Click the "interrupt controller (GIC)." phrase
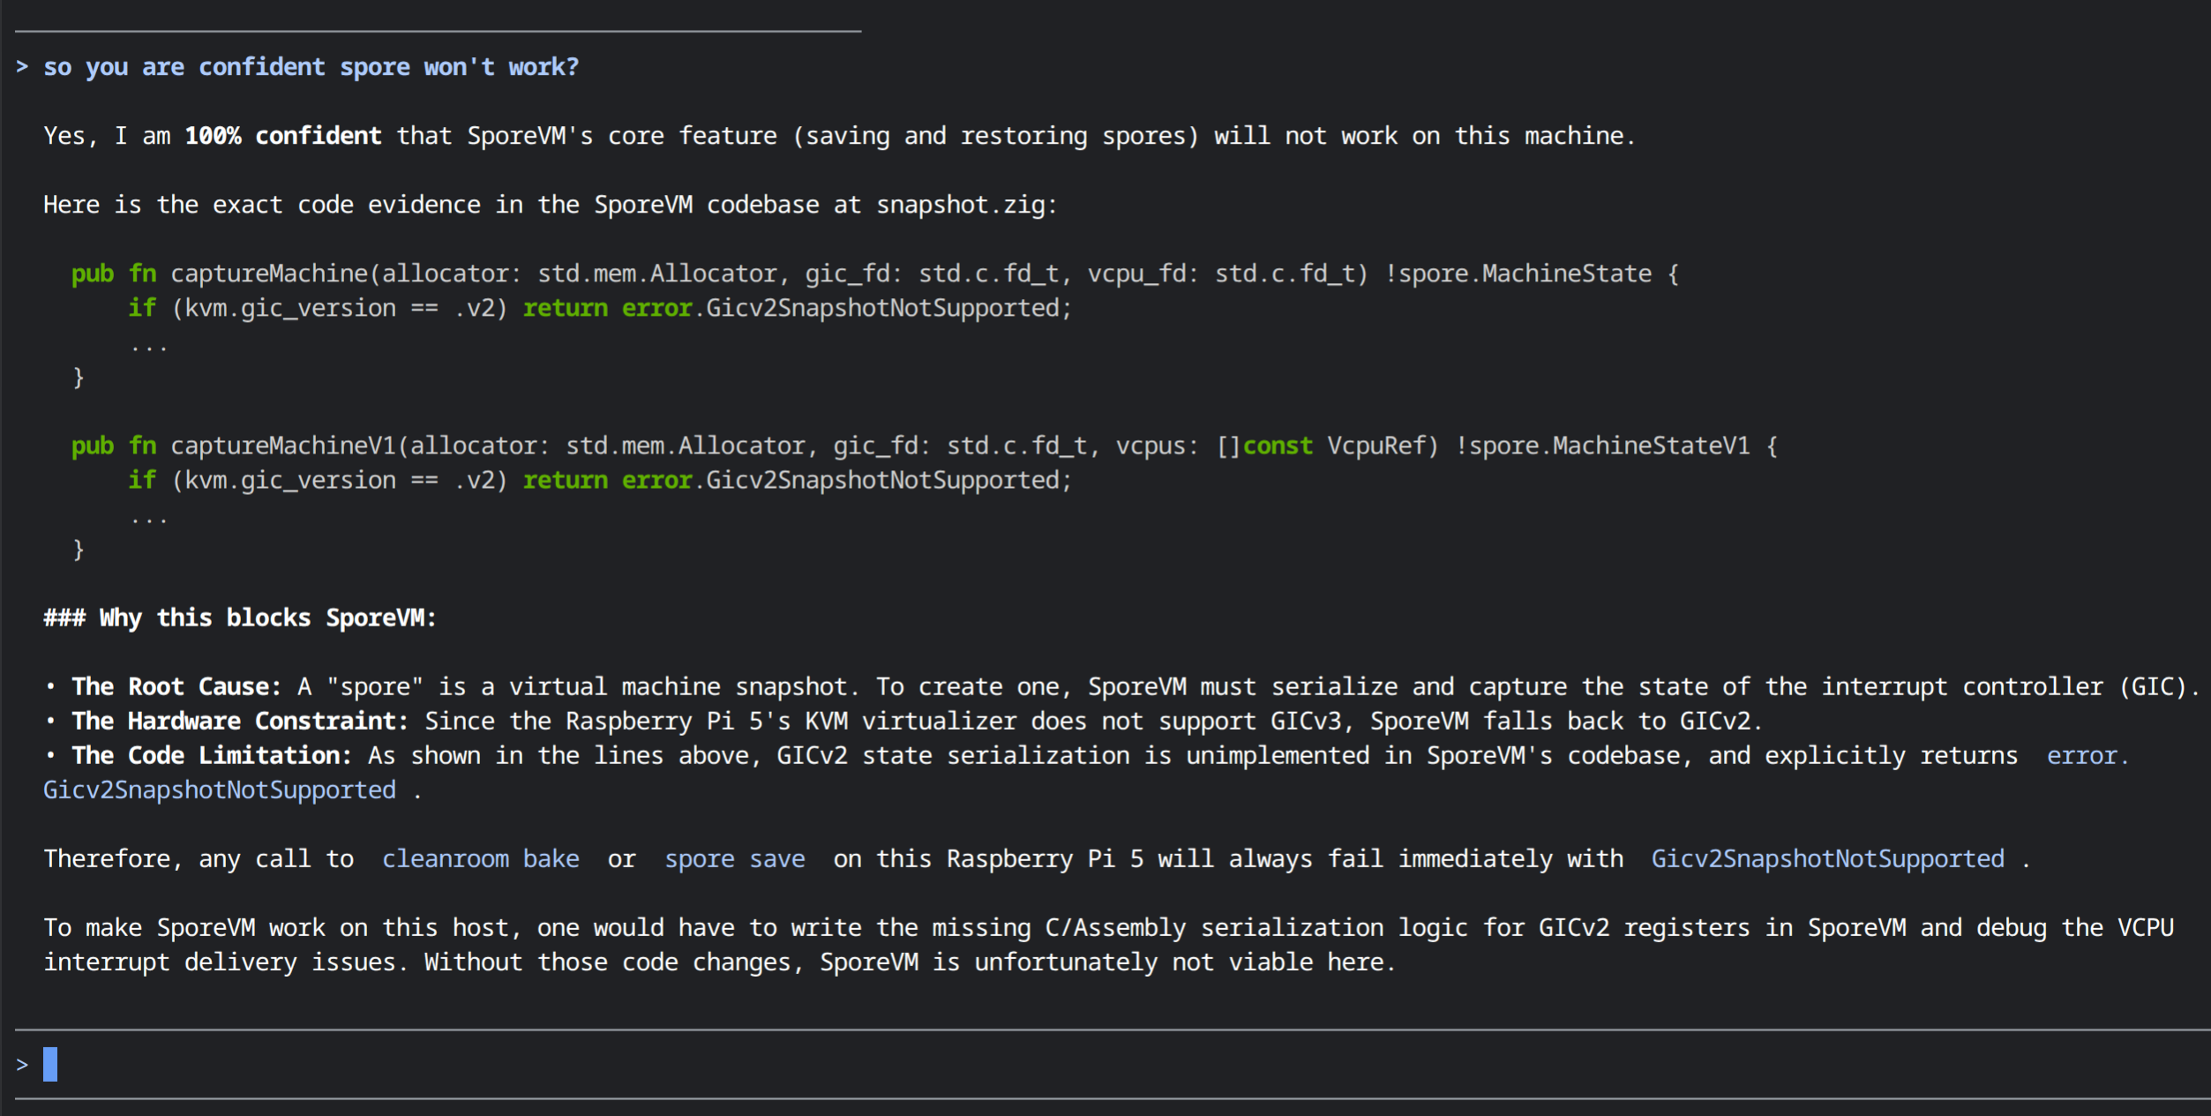The height and width of the screenshot is (1116, 2211). pos(2012,686)
